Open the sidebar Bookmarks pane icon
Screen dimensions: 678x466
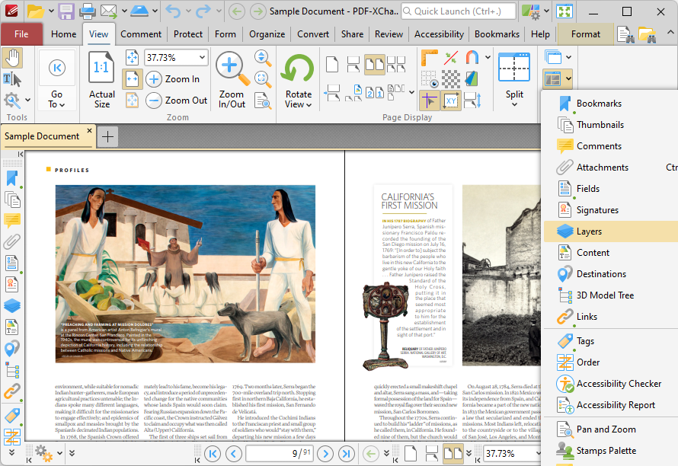point(11,178)
